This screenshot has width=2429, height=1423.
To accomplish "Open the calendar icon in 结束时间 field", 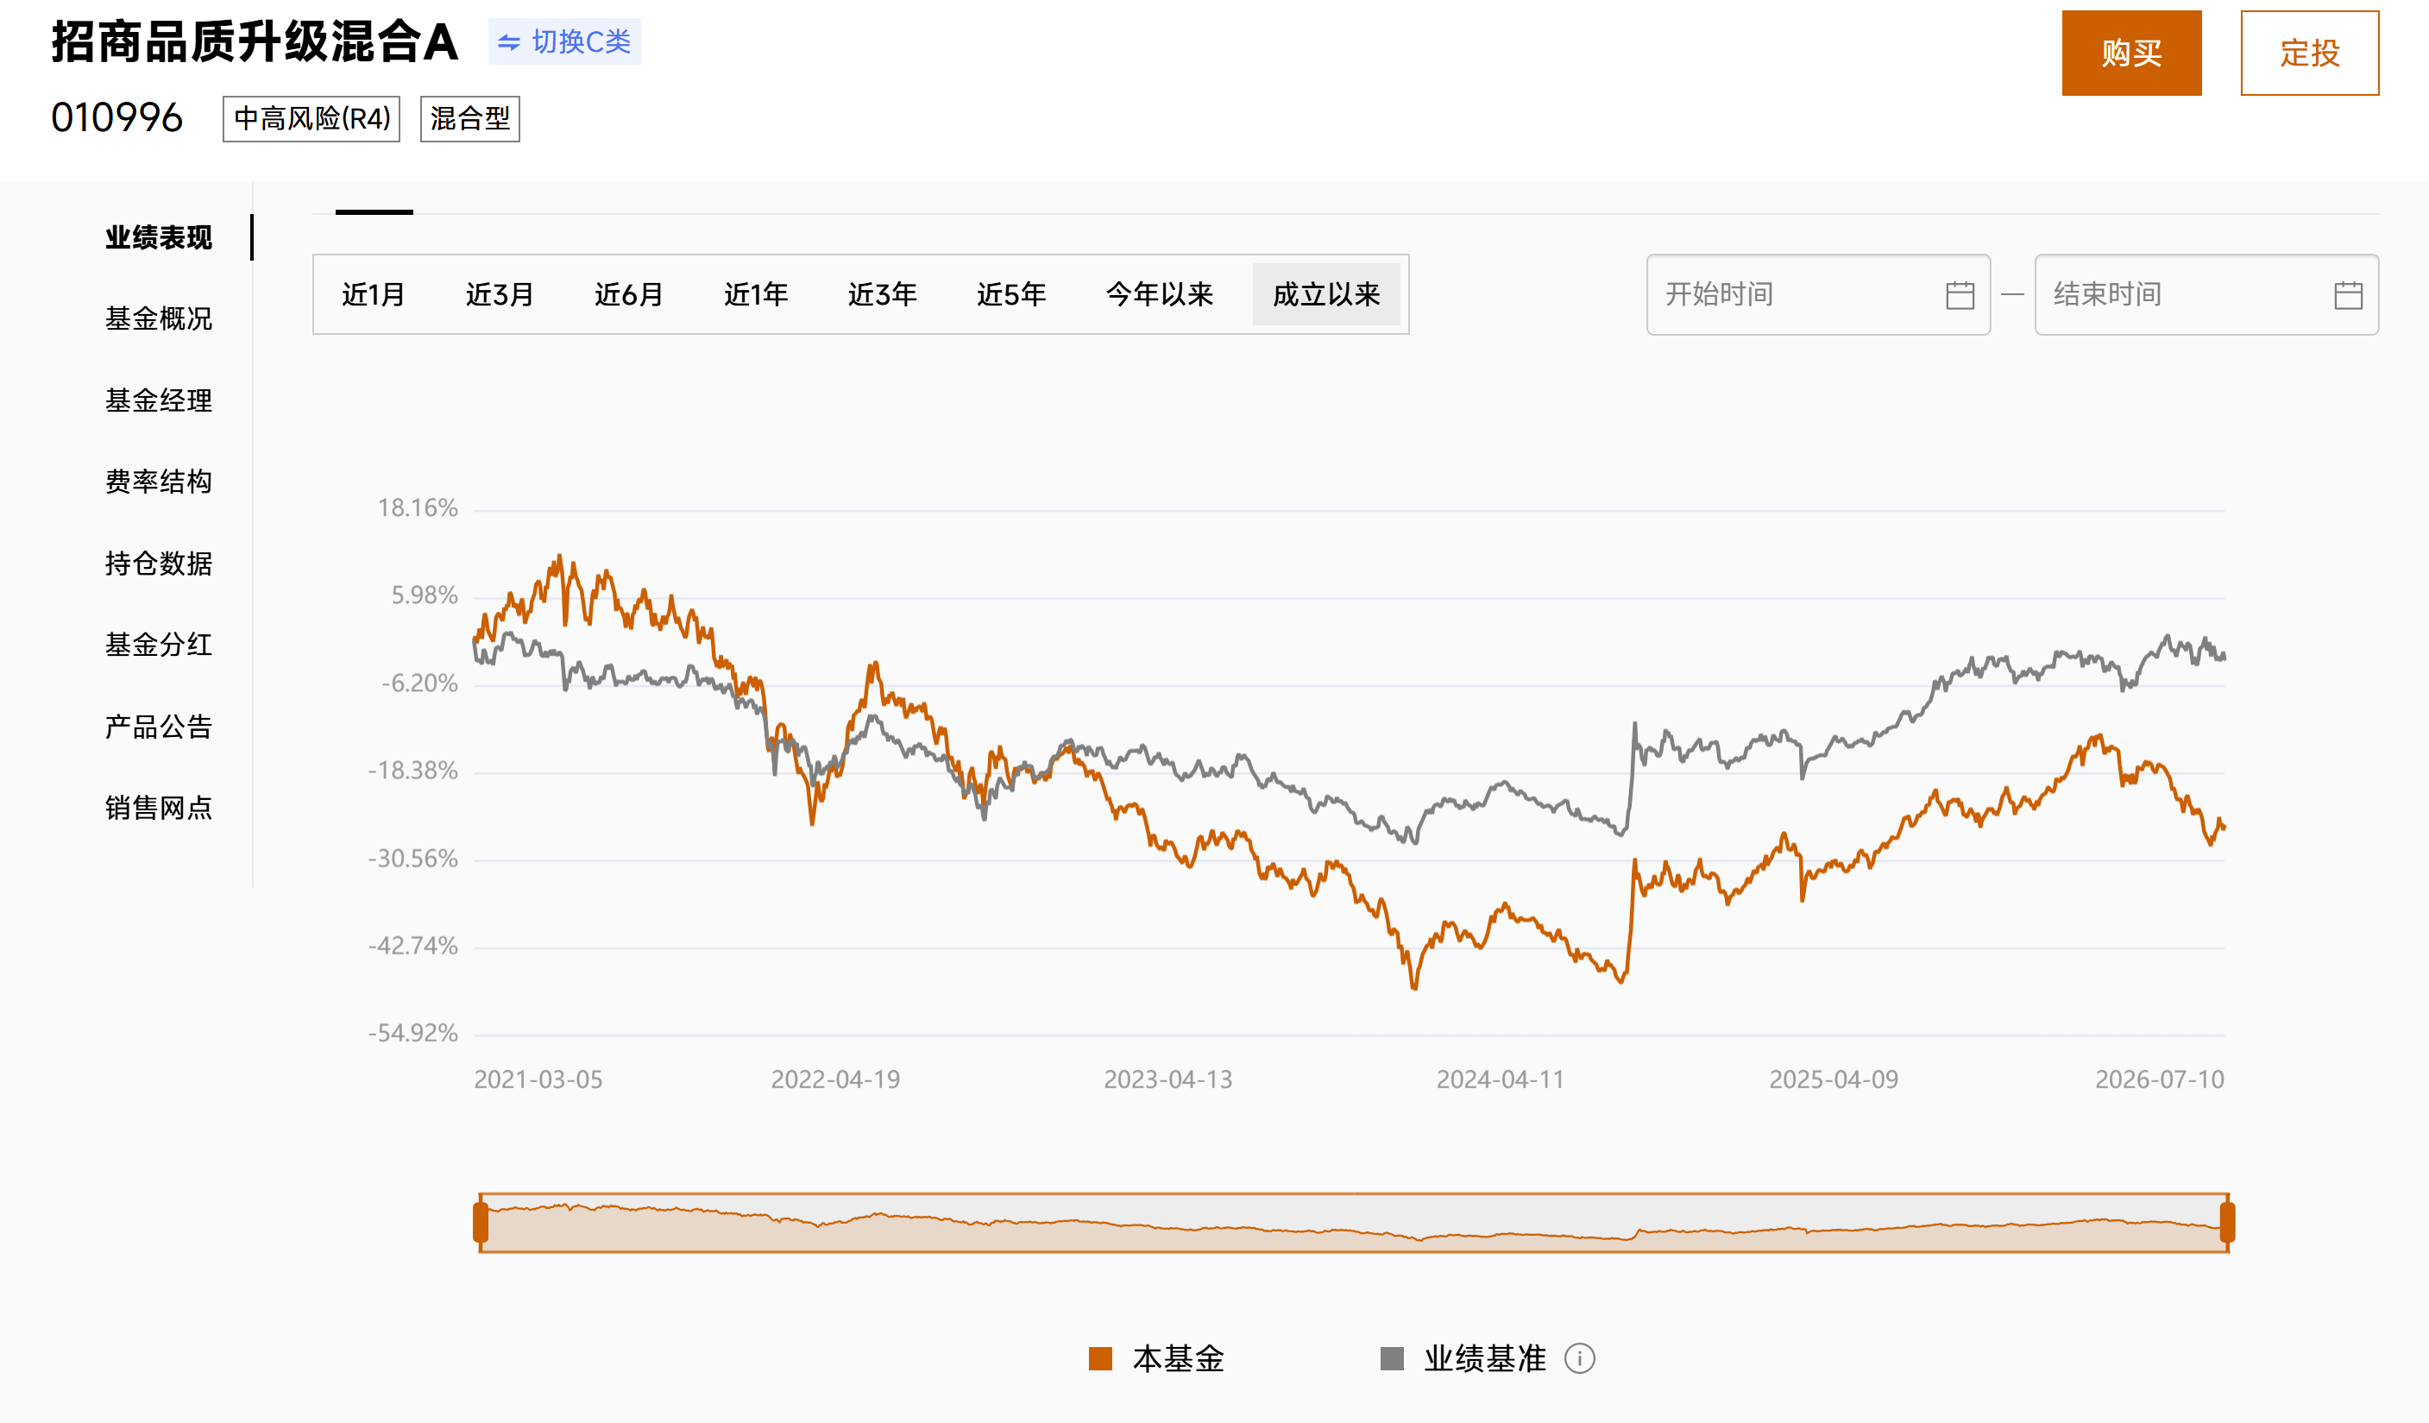I will pyautogui.click(x=2348, y=295).
